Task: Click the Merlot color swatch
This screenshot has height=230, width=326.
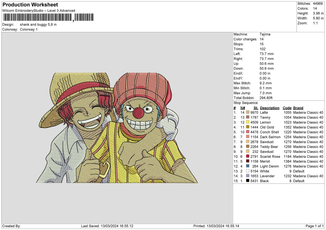Action: pos(247,161)
